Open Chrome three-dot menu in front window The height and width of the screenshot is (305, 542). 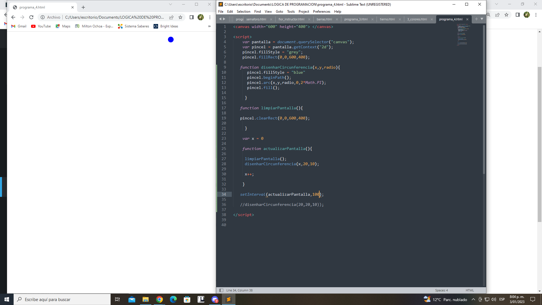point(210,17)
